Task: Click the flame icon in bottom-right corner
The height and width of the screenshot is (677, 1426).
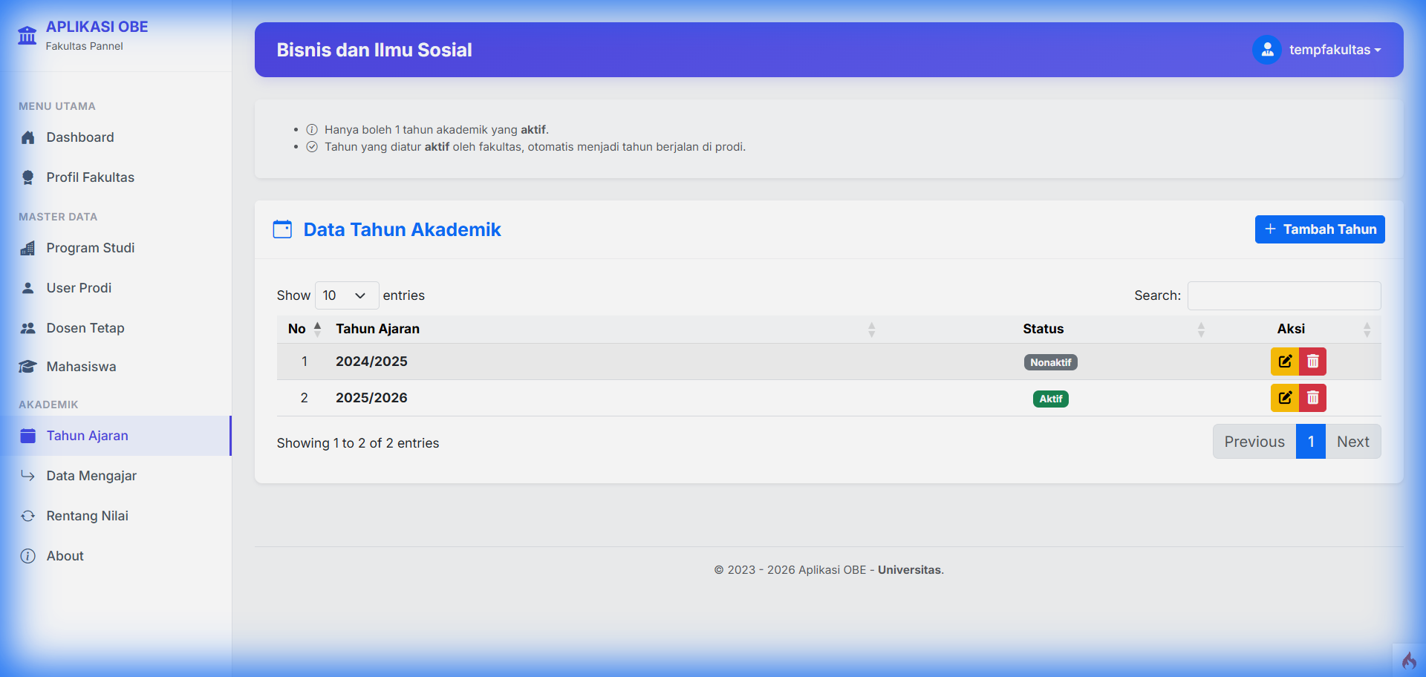Action: click(x=1409, y=660)
